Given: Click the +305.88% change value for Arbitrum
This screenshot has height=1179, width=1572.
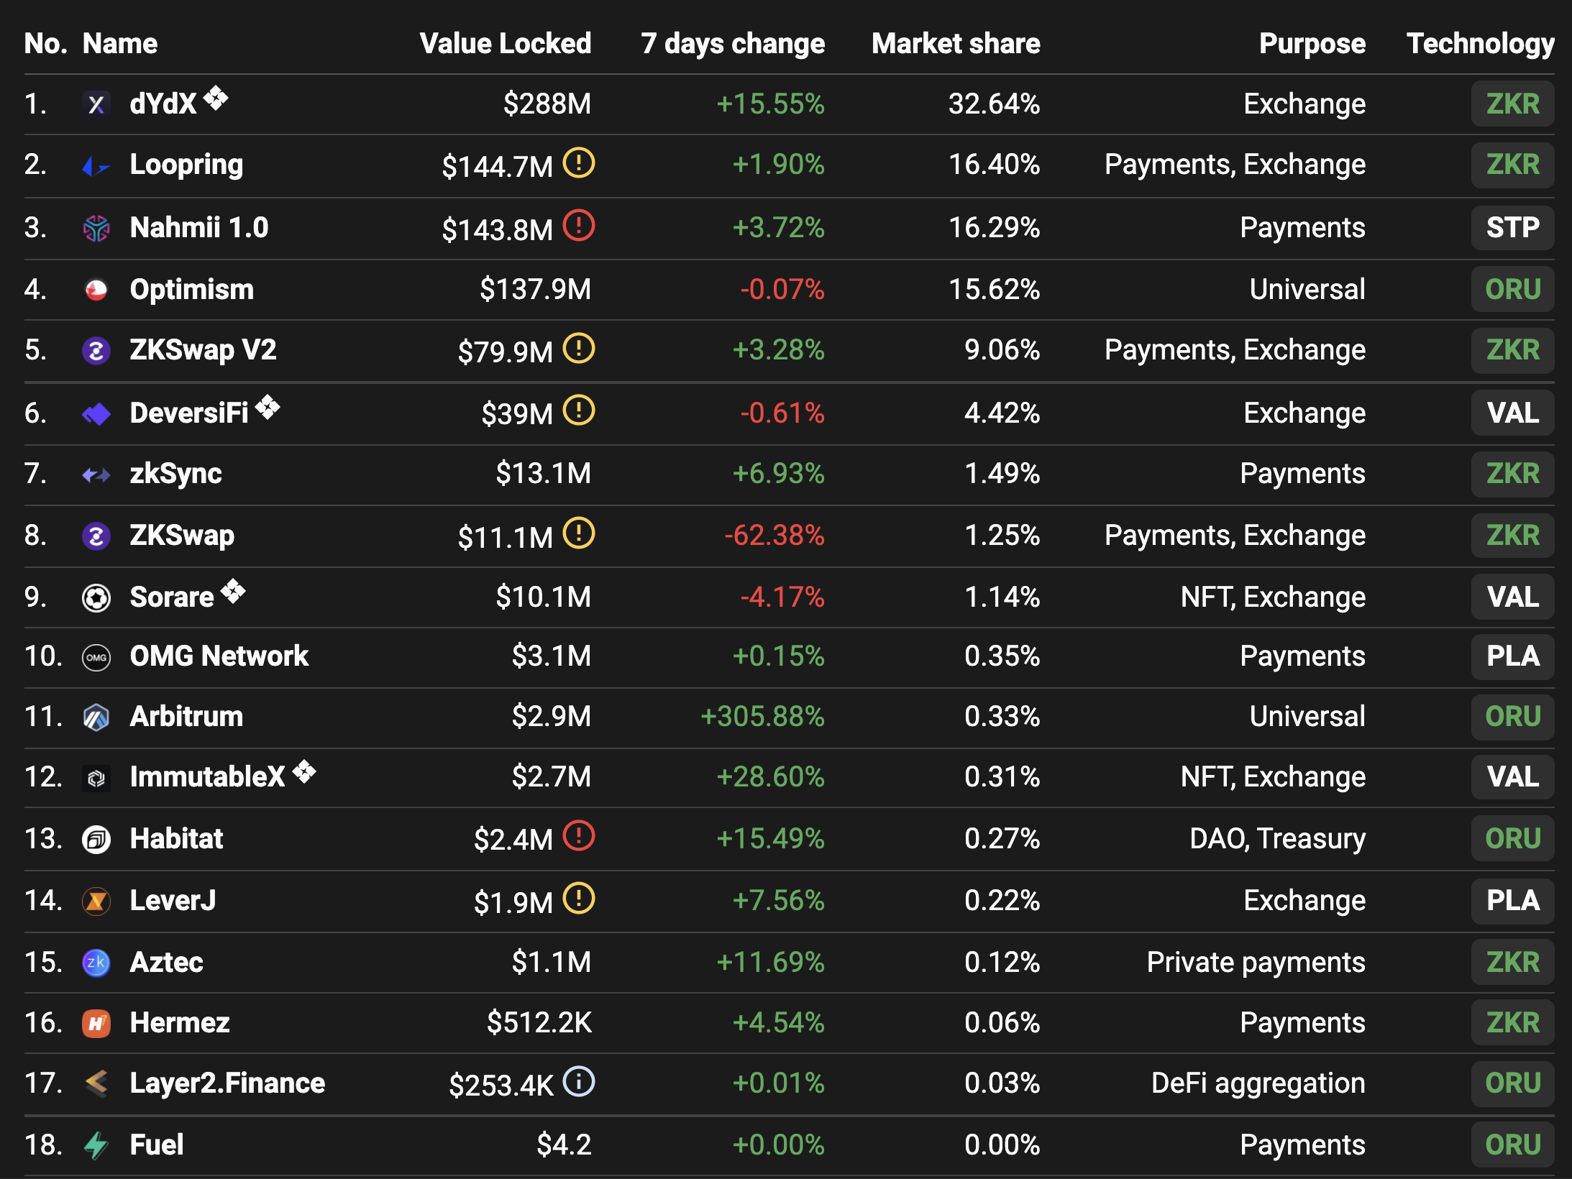Looking at the screenshot, I should [762, 717].
